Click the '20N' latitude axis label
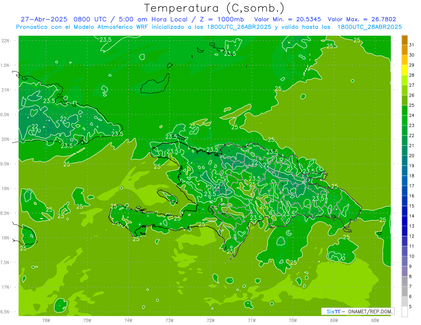The height and width of the screenshot is (325, 421). 5,139
